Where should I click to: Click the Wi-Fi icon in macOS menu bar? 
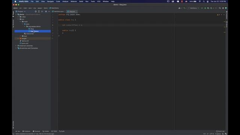click(200, 1)
